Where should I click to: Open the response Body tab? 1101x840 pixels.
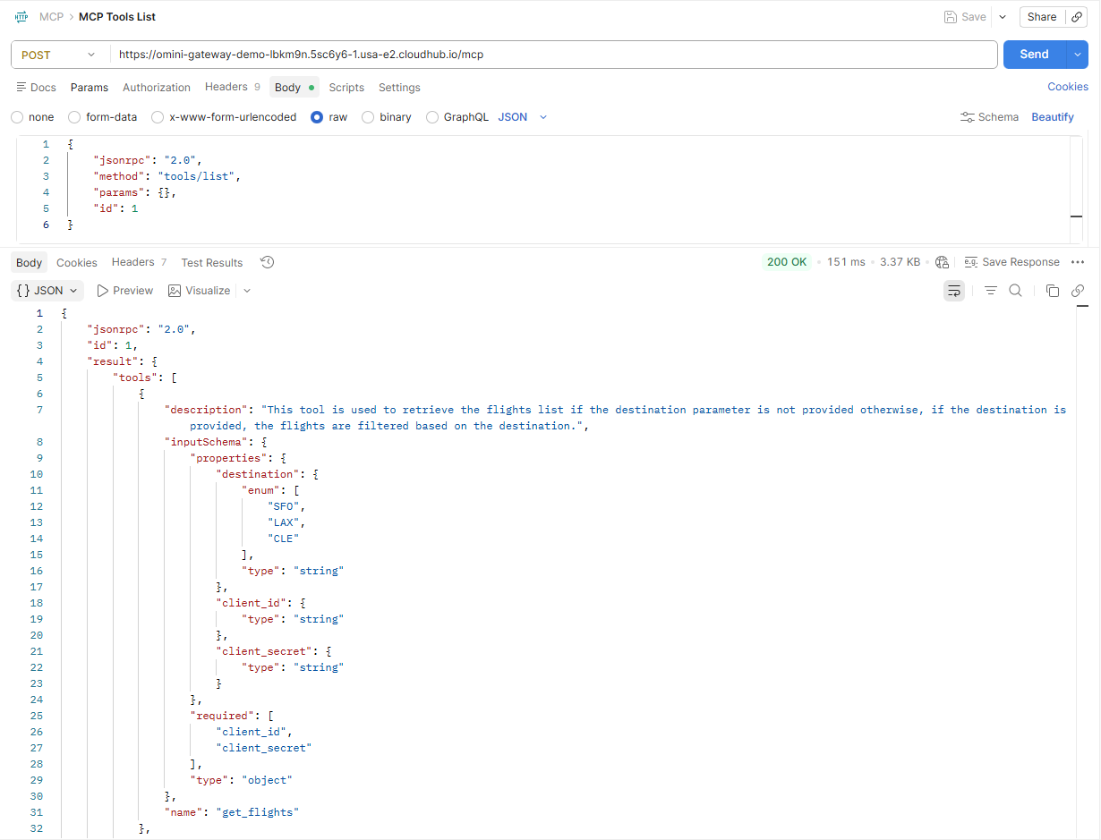30,262
